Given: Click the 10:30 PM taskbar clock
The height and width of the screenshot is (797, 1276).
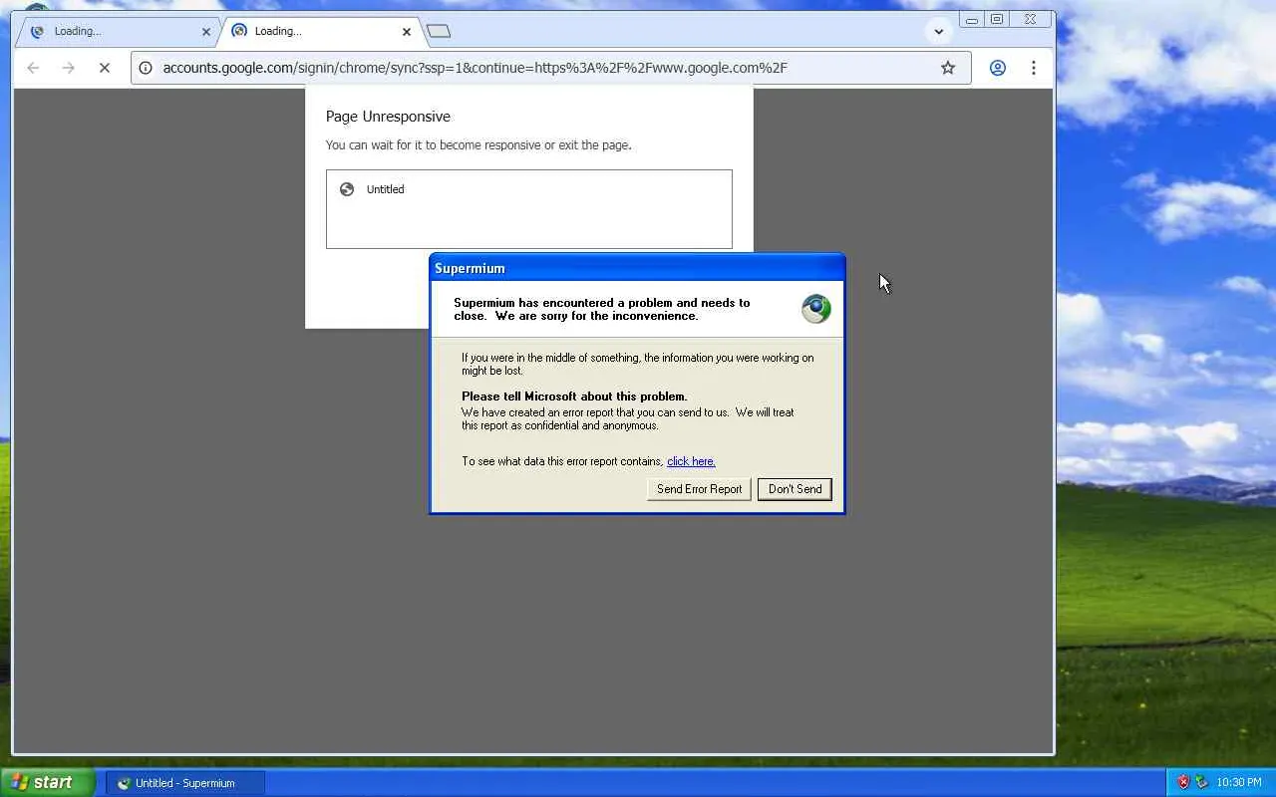Looking at the screenshot, I should tap(1238, 783).
